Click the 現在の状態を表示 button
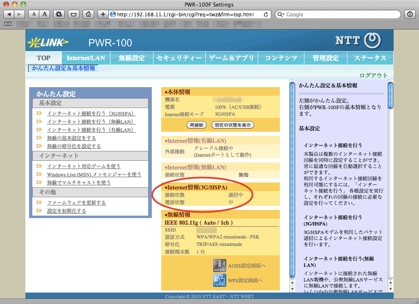The image size is (419, 304). (x=232, y=125)
